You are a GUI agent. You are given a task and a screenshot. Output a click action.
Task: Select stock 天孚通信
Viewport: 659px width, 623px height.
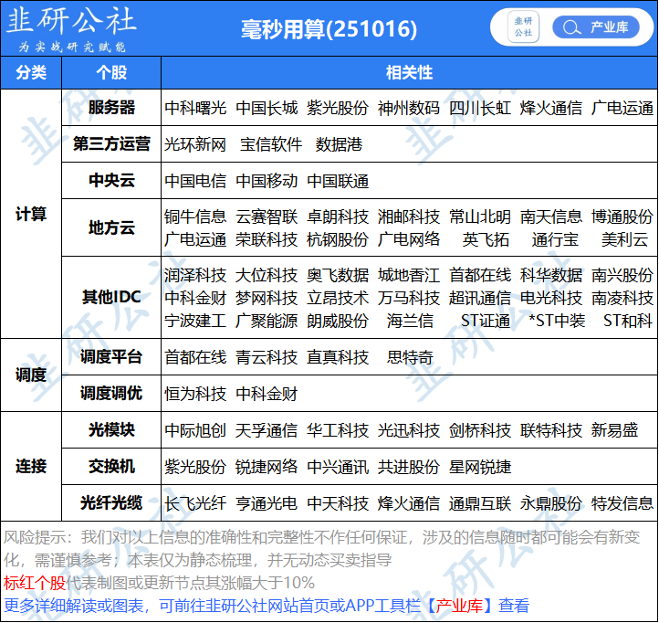[267, 431]
